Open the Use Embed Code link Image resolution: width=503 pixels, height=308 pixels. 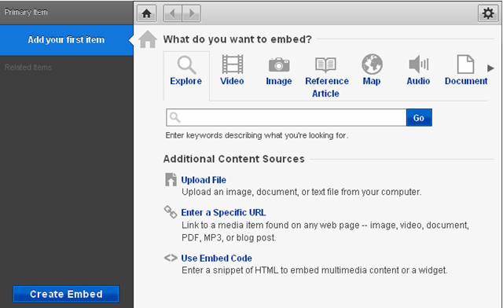pos(217,258)
